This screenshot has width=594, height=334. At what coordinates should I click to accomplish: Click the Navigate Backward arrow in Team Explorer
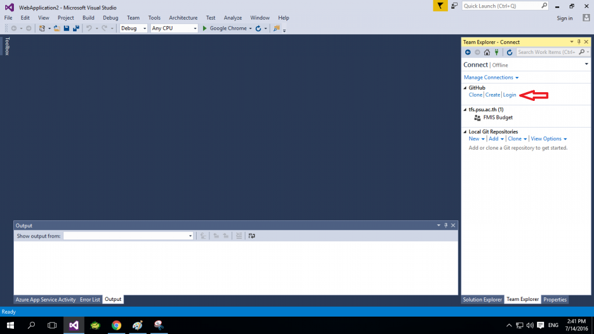pyautogui.click(x=468, y=52)
